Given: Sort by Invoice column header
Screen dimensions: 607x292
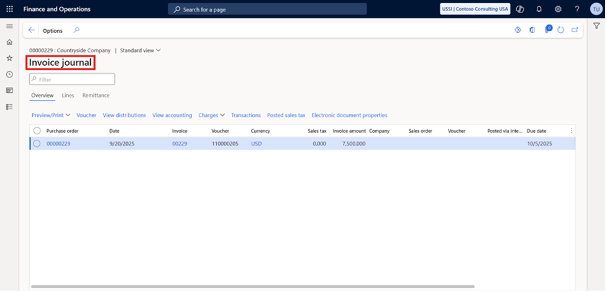Looking at the screenshot, I should point(180,131).
